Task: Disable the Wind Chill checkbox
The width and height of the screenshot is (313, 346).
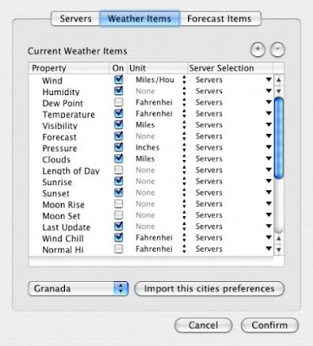Action: pos(119,237)
